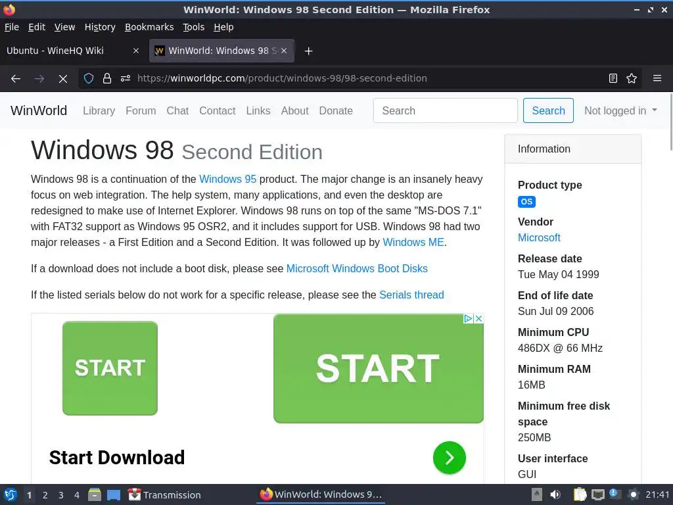Click the forward navigation arrow
Viewport: 673px width, 505px height.
click(x=39, y=79)
